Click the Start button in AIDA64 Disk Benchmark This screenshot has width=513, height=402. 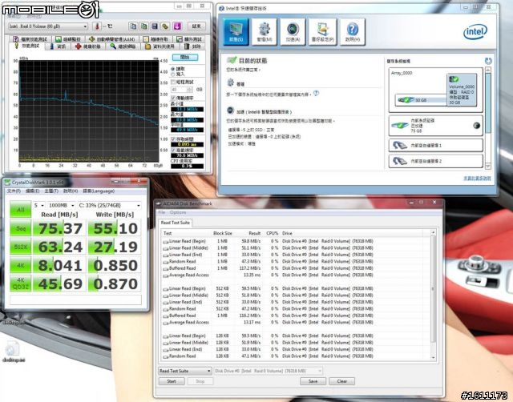[x=172, y=381]
